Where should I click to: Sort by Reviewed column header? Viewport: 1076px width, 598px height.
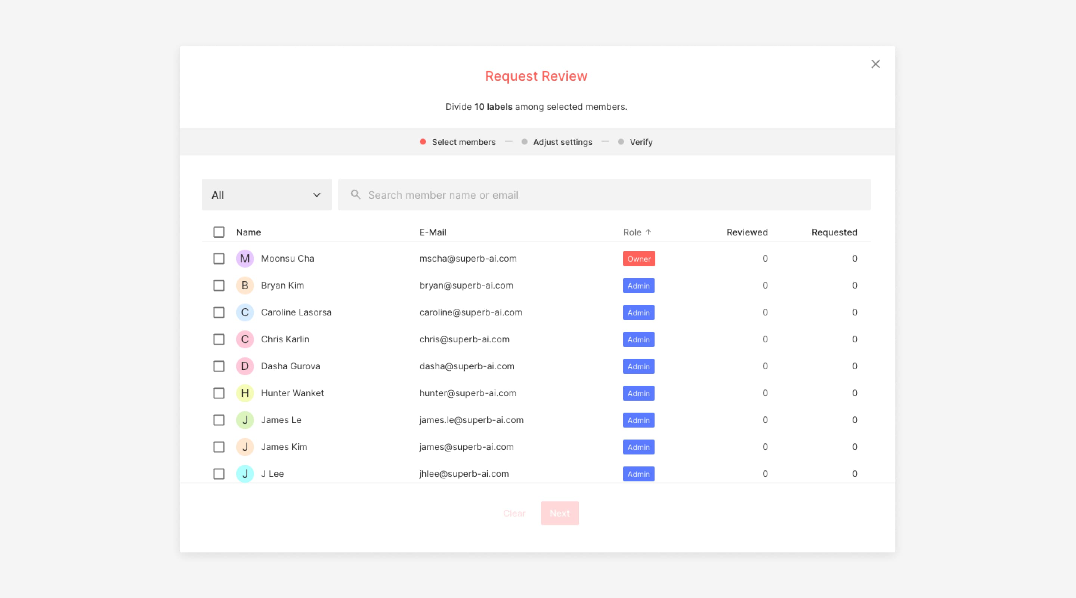pyautogui.click(x=747, y=232)
